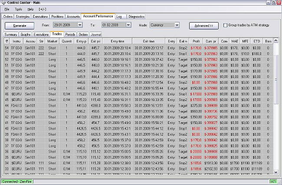Switch to the Positions tab
Image resolution: width=282 pixels, height=185 pixels.
click(57, 16)
